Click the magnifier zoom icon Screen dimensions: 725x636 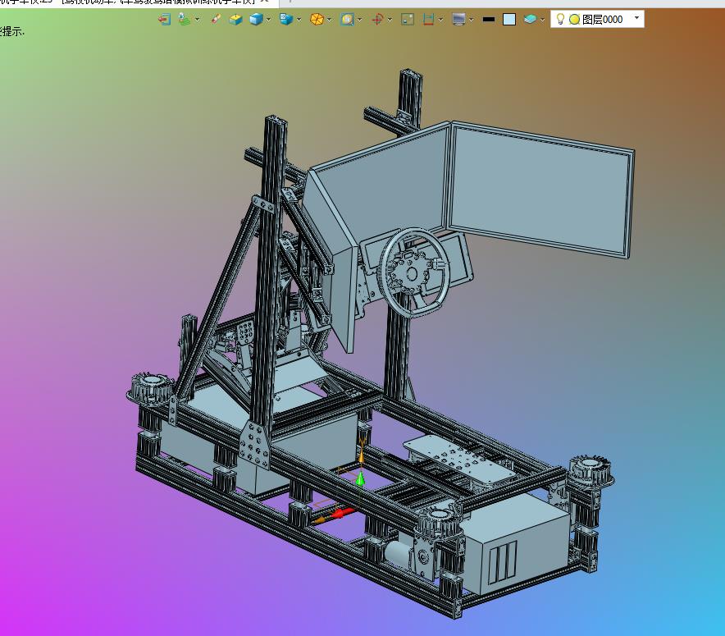click(347, 20)
